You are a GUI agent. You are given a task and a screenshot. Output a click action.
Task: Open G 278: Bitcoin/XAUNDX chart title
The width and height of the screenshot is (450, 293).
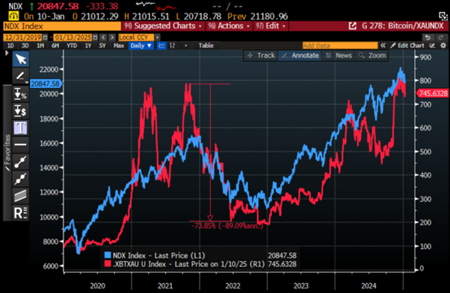click(403, 26)
